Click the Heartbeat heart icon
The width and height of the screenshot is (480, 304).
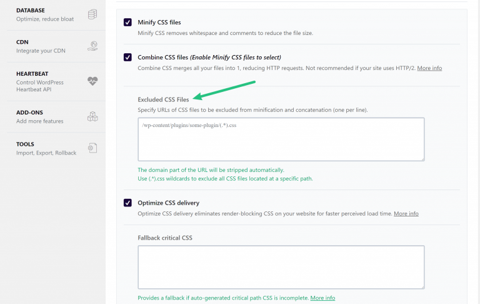point(92,81)
